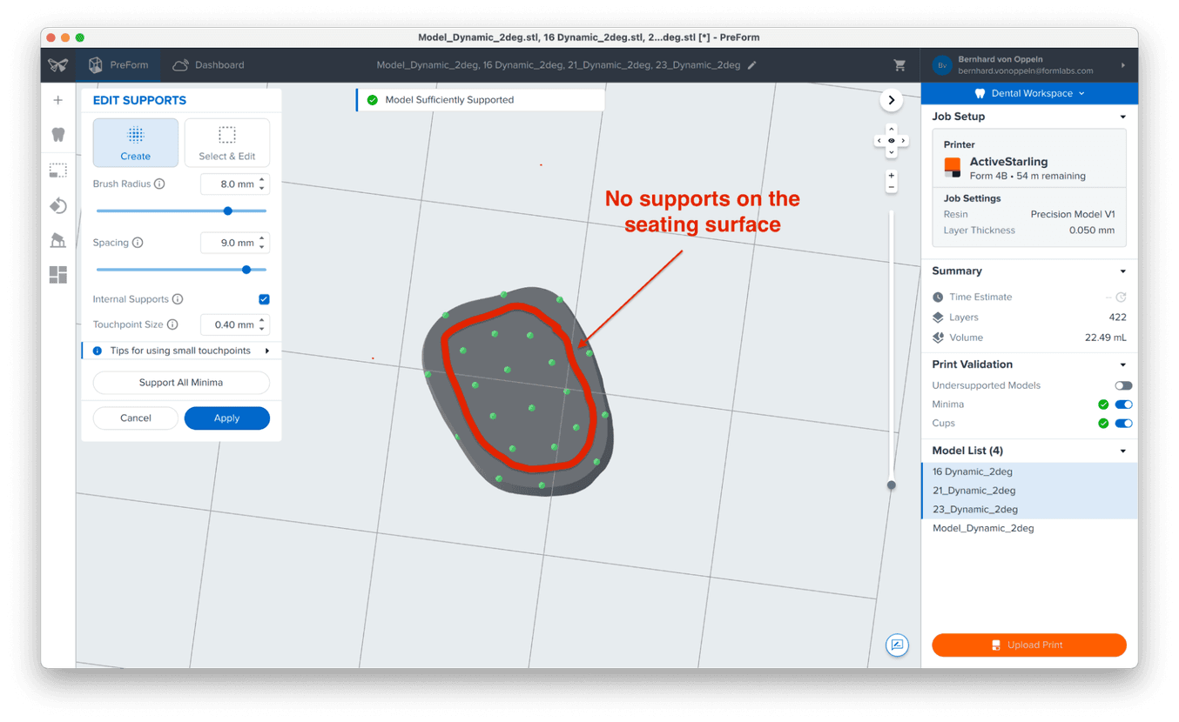1179x722 pixels.
Task: Click the Spacing stepper arrows
Action: pyautogui.click(x=262, y=243)
